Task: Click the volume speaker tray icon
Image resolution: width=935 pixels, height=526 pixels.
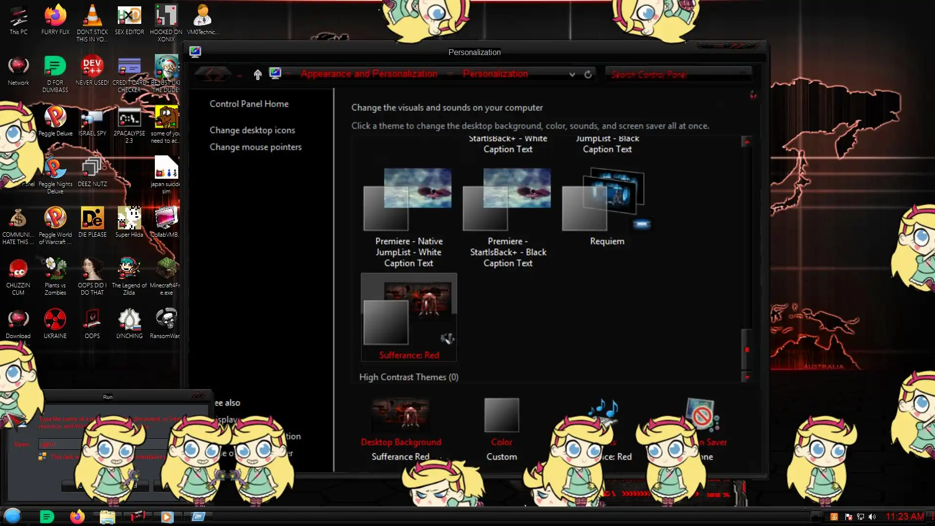Action: (x=872, y=517)
